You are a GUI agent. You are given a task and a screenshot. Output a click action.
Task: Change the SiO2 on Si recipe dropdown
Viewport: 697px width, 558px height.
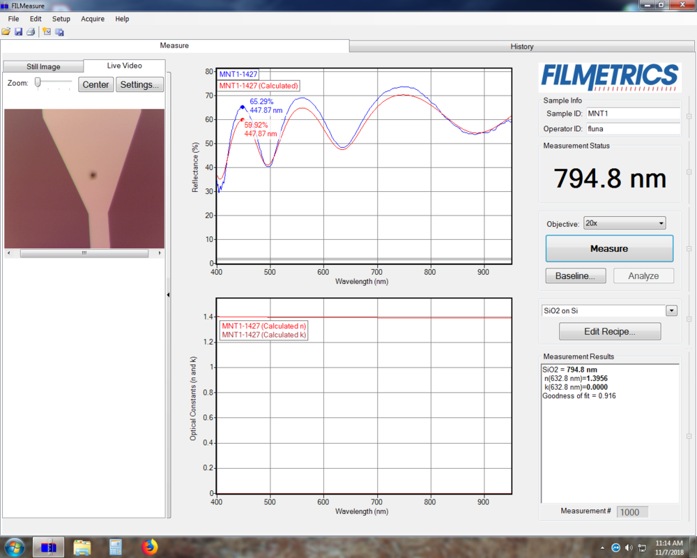click(671, 310)
